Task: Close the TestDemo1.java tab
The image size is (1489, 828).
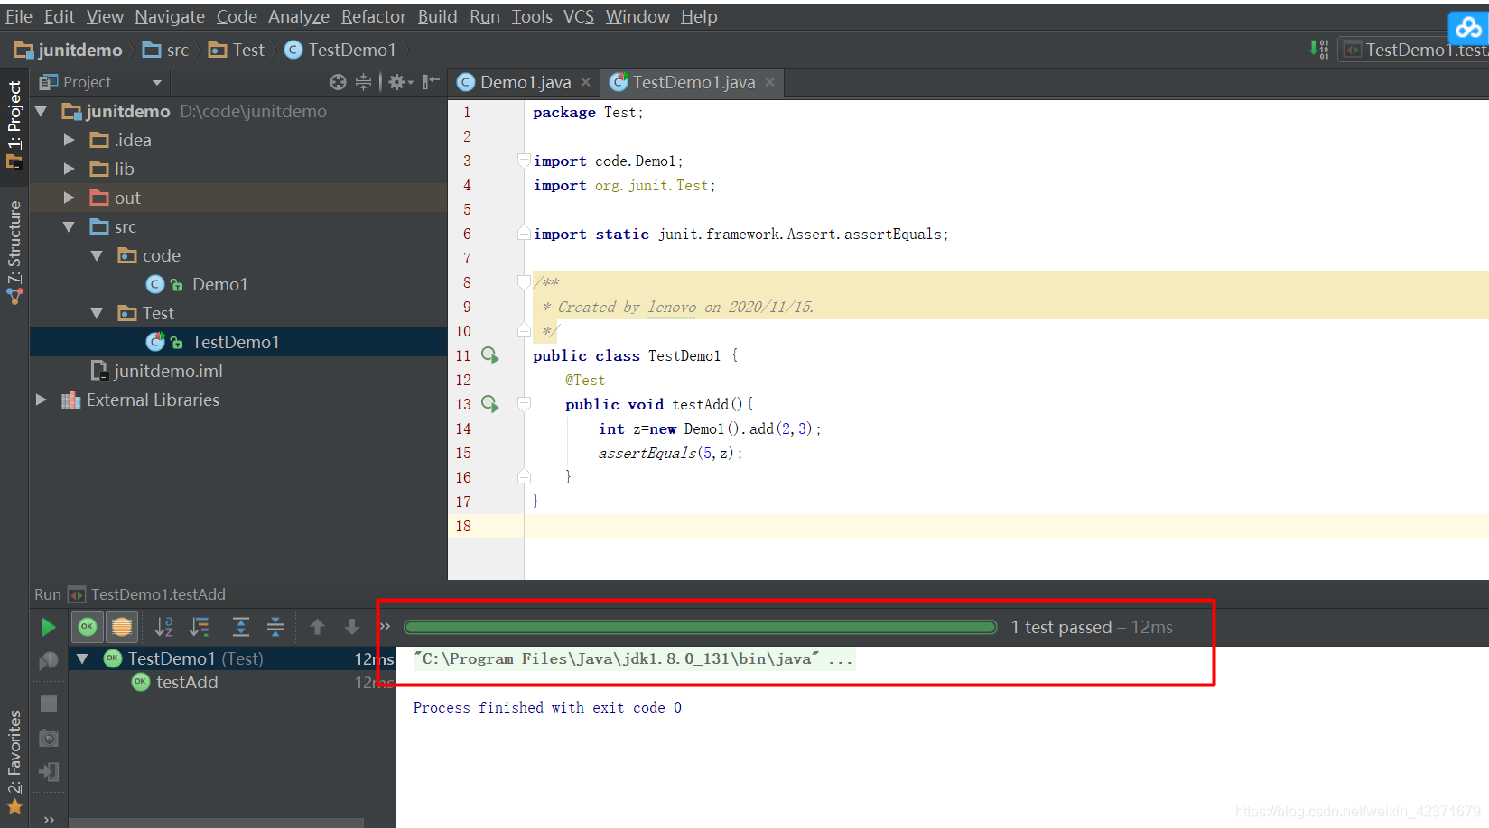Action: [x=770, y=82]
